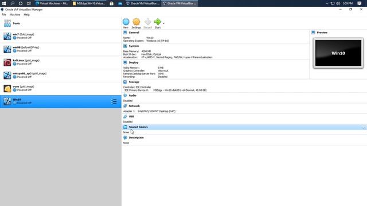Open the dropdown arrow next to Start
Image resolution: width=367 pixels, height=206 pixels.
[x=163, y=23]
